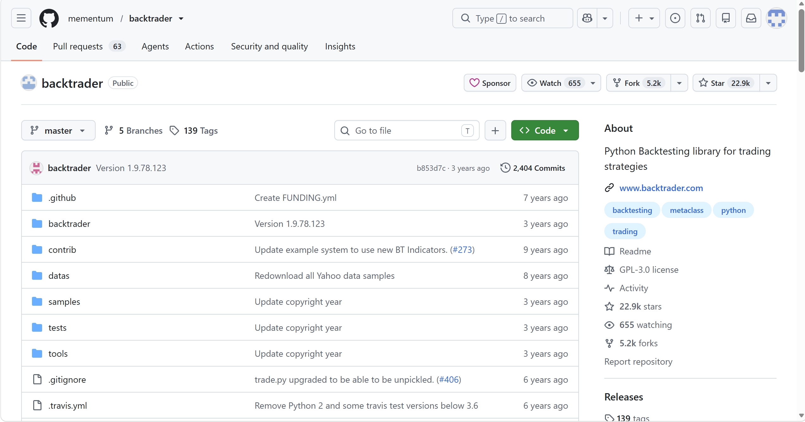This screenshot has width=805, height=422.
Task: Click the mementum owner link
Action: tap(91, 18)
